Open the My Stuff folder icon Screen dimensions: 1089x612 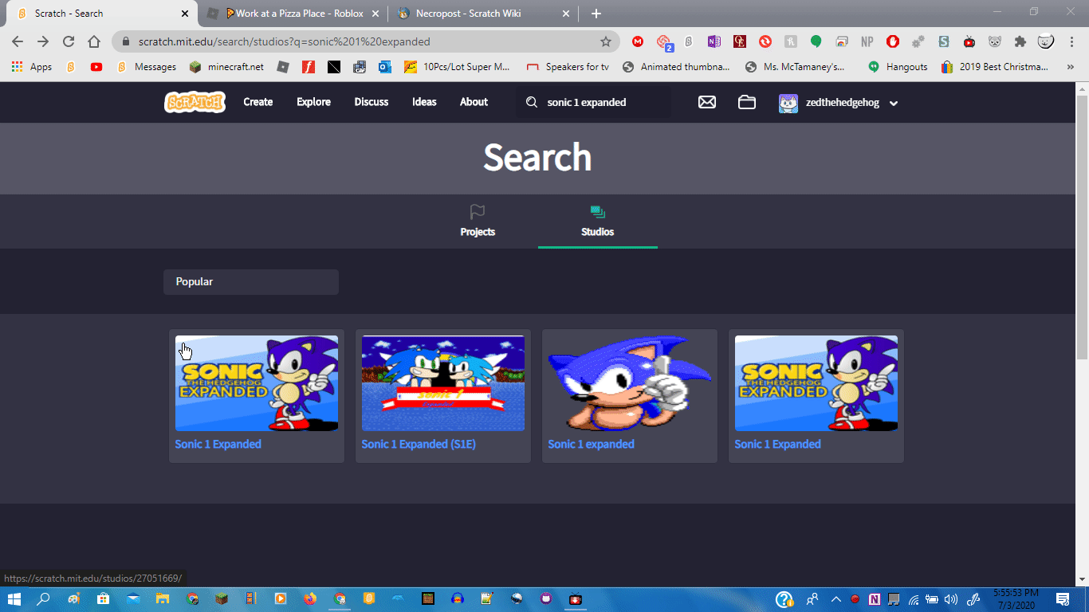746,102
